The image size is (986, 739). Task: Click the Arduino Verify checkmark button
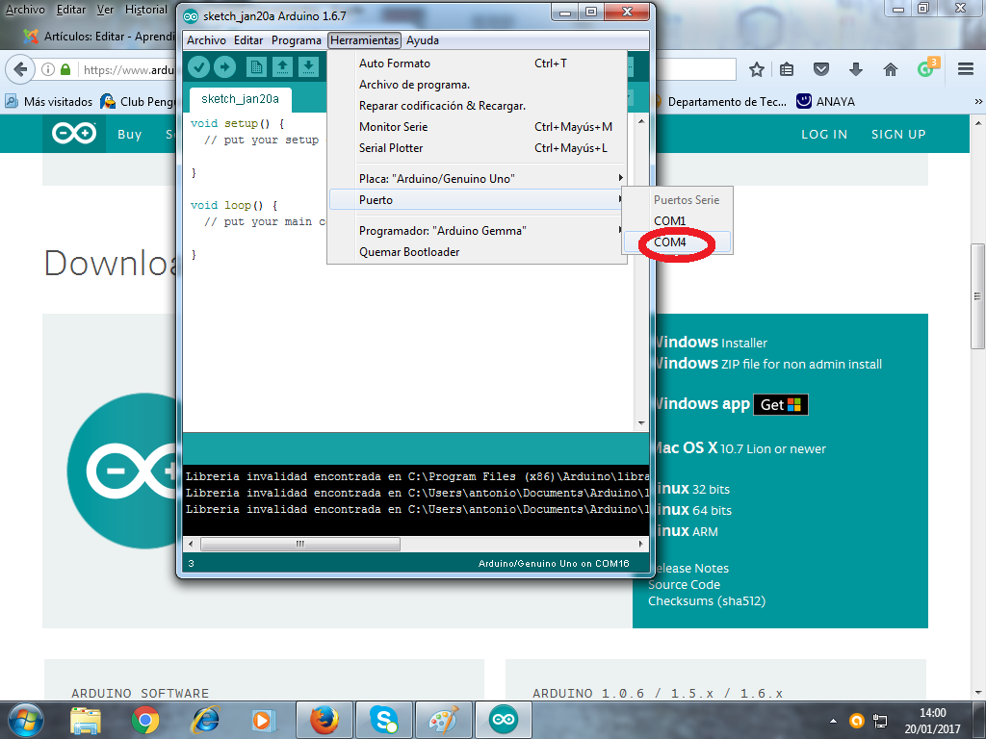pyautogui.click(x=198, y=66)
